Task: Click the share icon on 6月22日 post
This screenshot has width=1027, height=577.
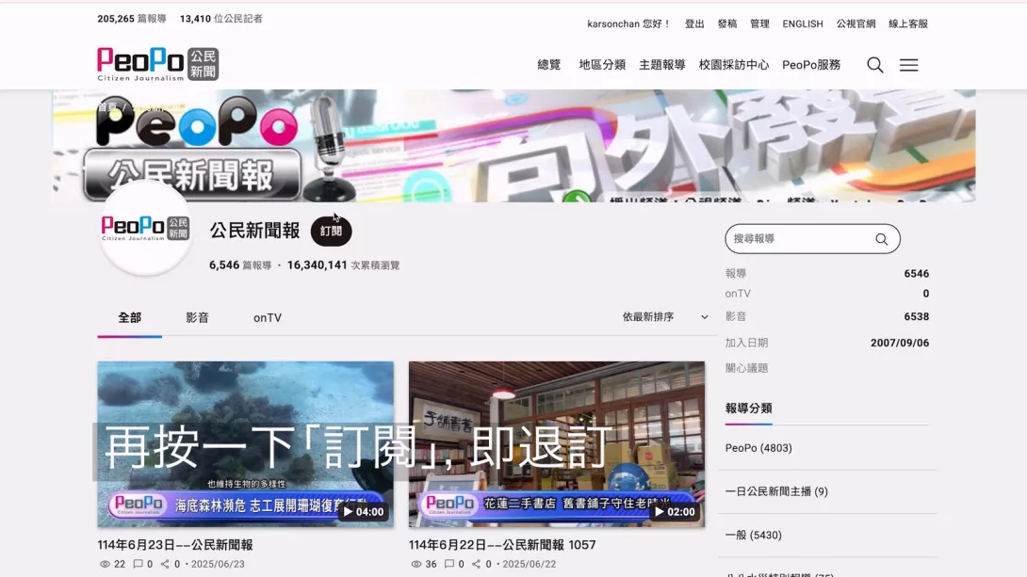Action: [x=476, y=564]
